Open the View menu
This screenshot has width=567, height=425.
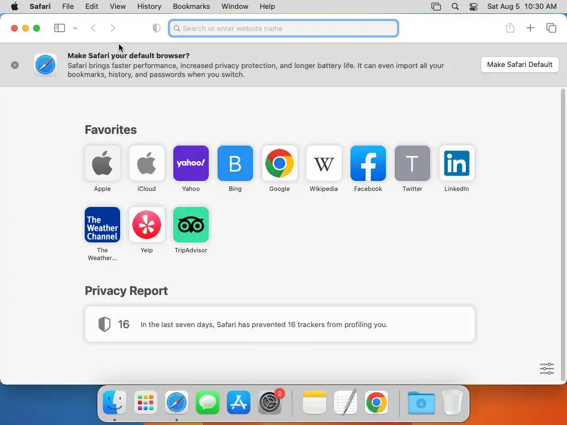[x=117, y=7]
